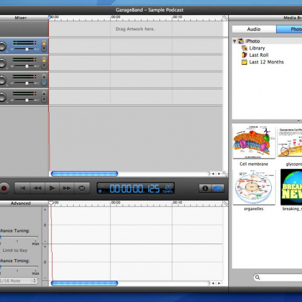Click the low-volume speaker icon on first track
Screen dimensions: 302x302
click(x=12, y=49)
